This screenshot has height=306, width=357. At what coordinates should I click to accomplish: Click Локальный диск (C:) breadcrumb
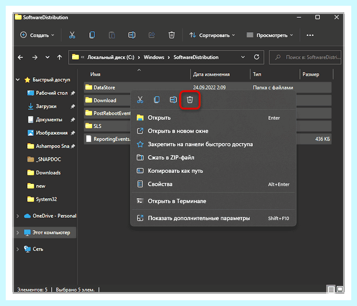point(111,57)
